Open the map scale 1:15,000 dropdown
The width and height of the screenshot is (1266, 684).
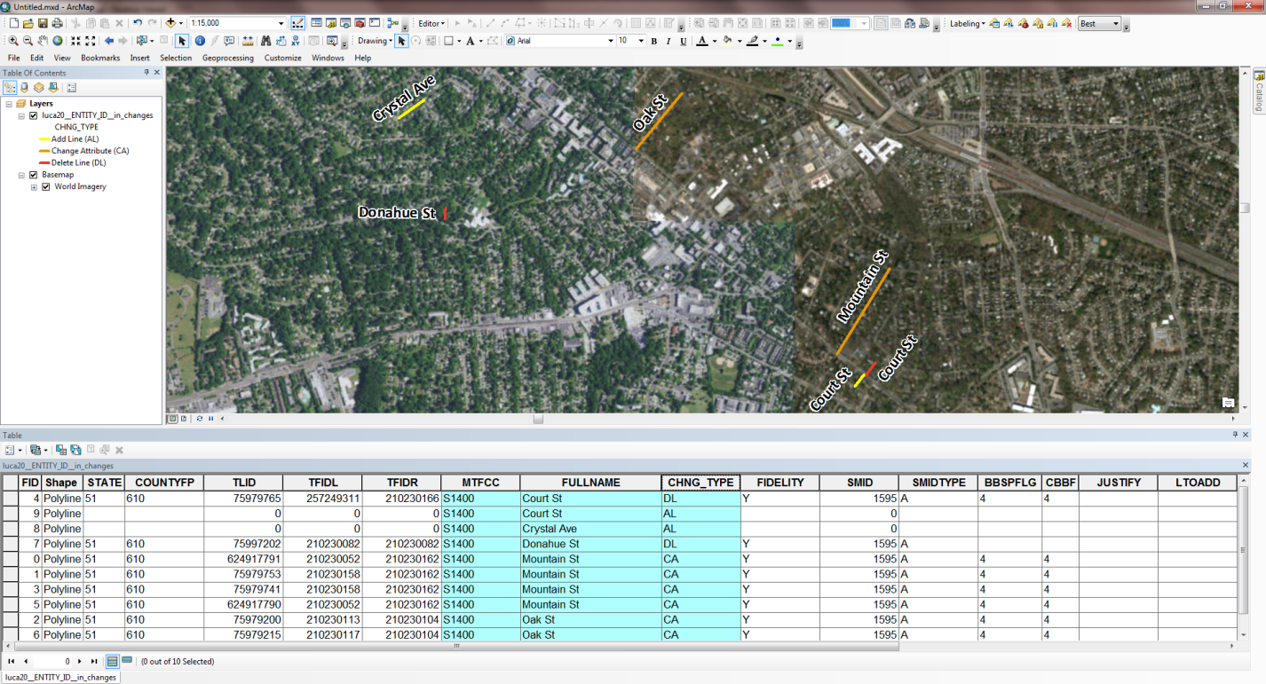[x=281, y=23]
